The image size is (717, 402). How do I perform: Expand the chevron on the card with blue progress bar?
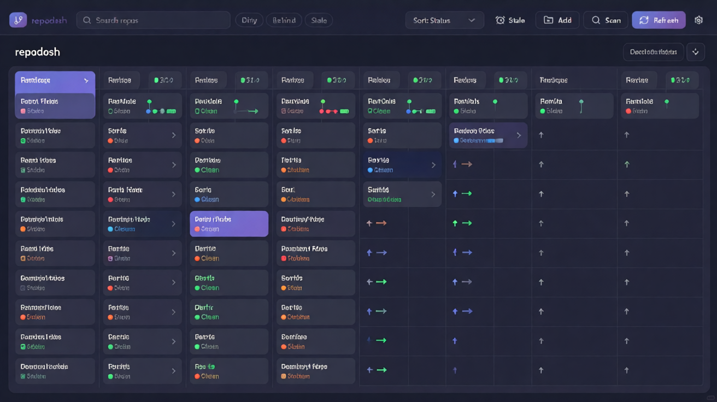coord(519,135)
